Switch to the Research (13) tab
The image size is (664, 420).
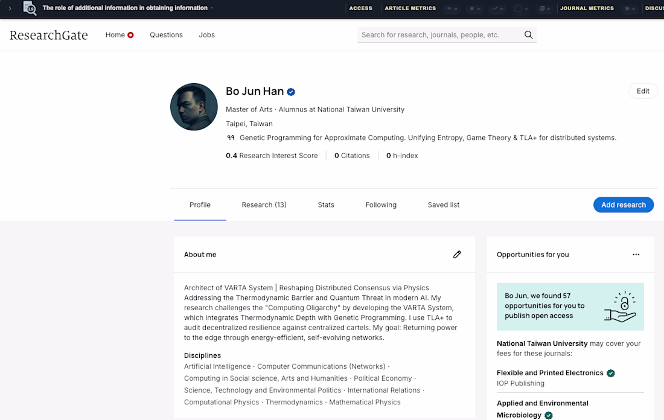coord(264,205)
